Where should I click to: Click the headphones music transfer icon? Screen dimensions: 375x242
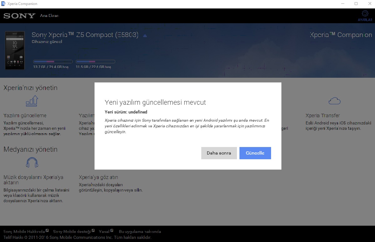32,162
